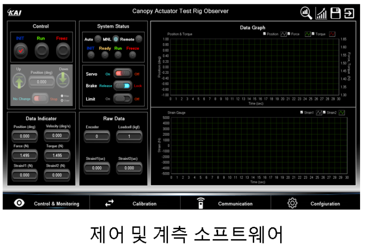Click the KAI logo

point(14,12)
